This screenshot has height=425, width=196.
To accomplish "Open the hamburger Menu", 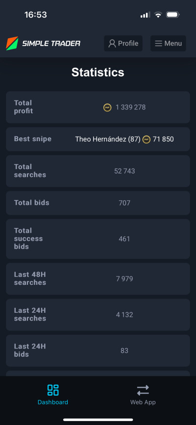I will click(x=169, y=43).
